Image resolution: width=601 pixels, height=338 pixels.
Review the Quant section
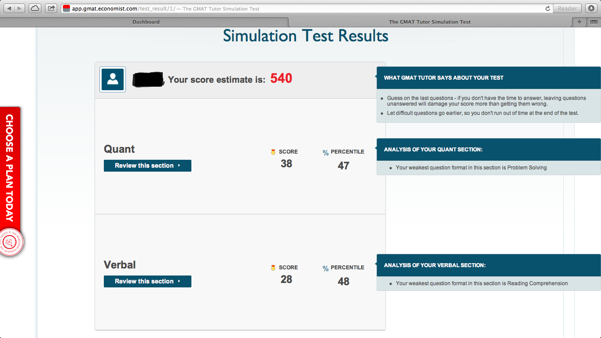coord(147,165)
